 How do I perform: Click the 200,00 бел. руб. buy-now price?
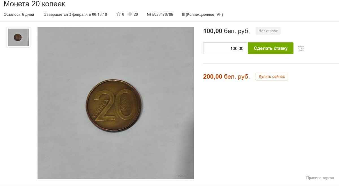[x=227, y=76]
